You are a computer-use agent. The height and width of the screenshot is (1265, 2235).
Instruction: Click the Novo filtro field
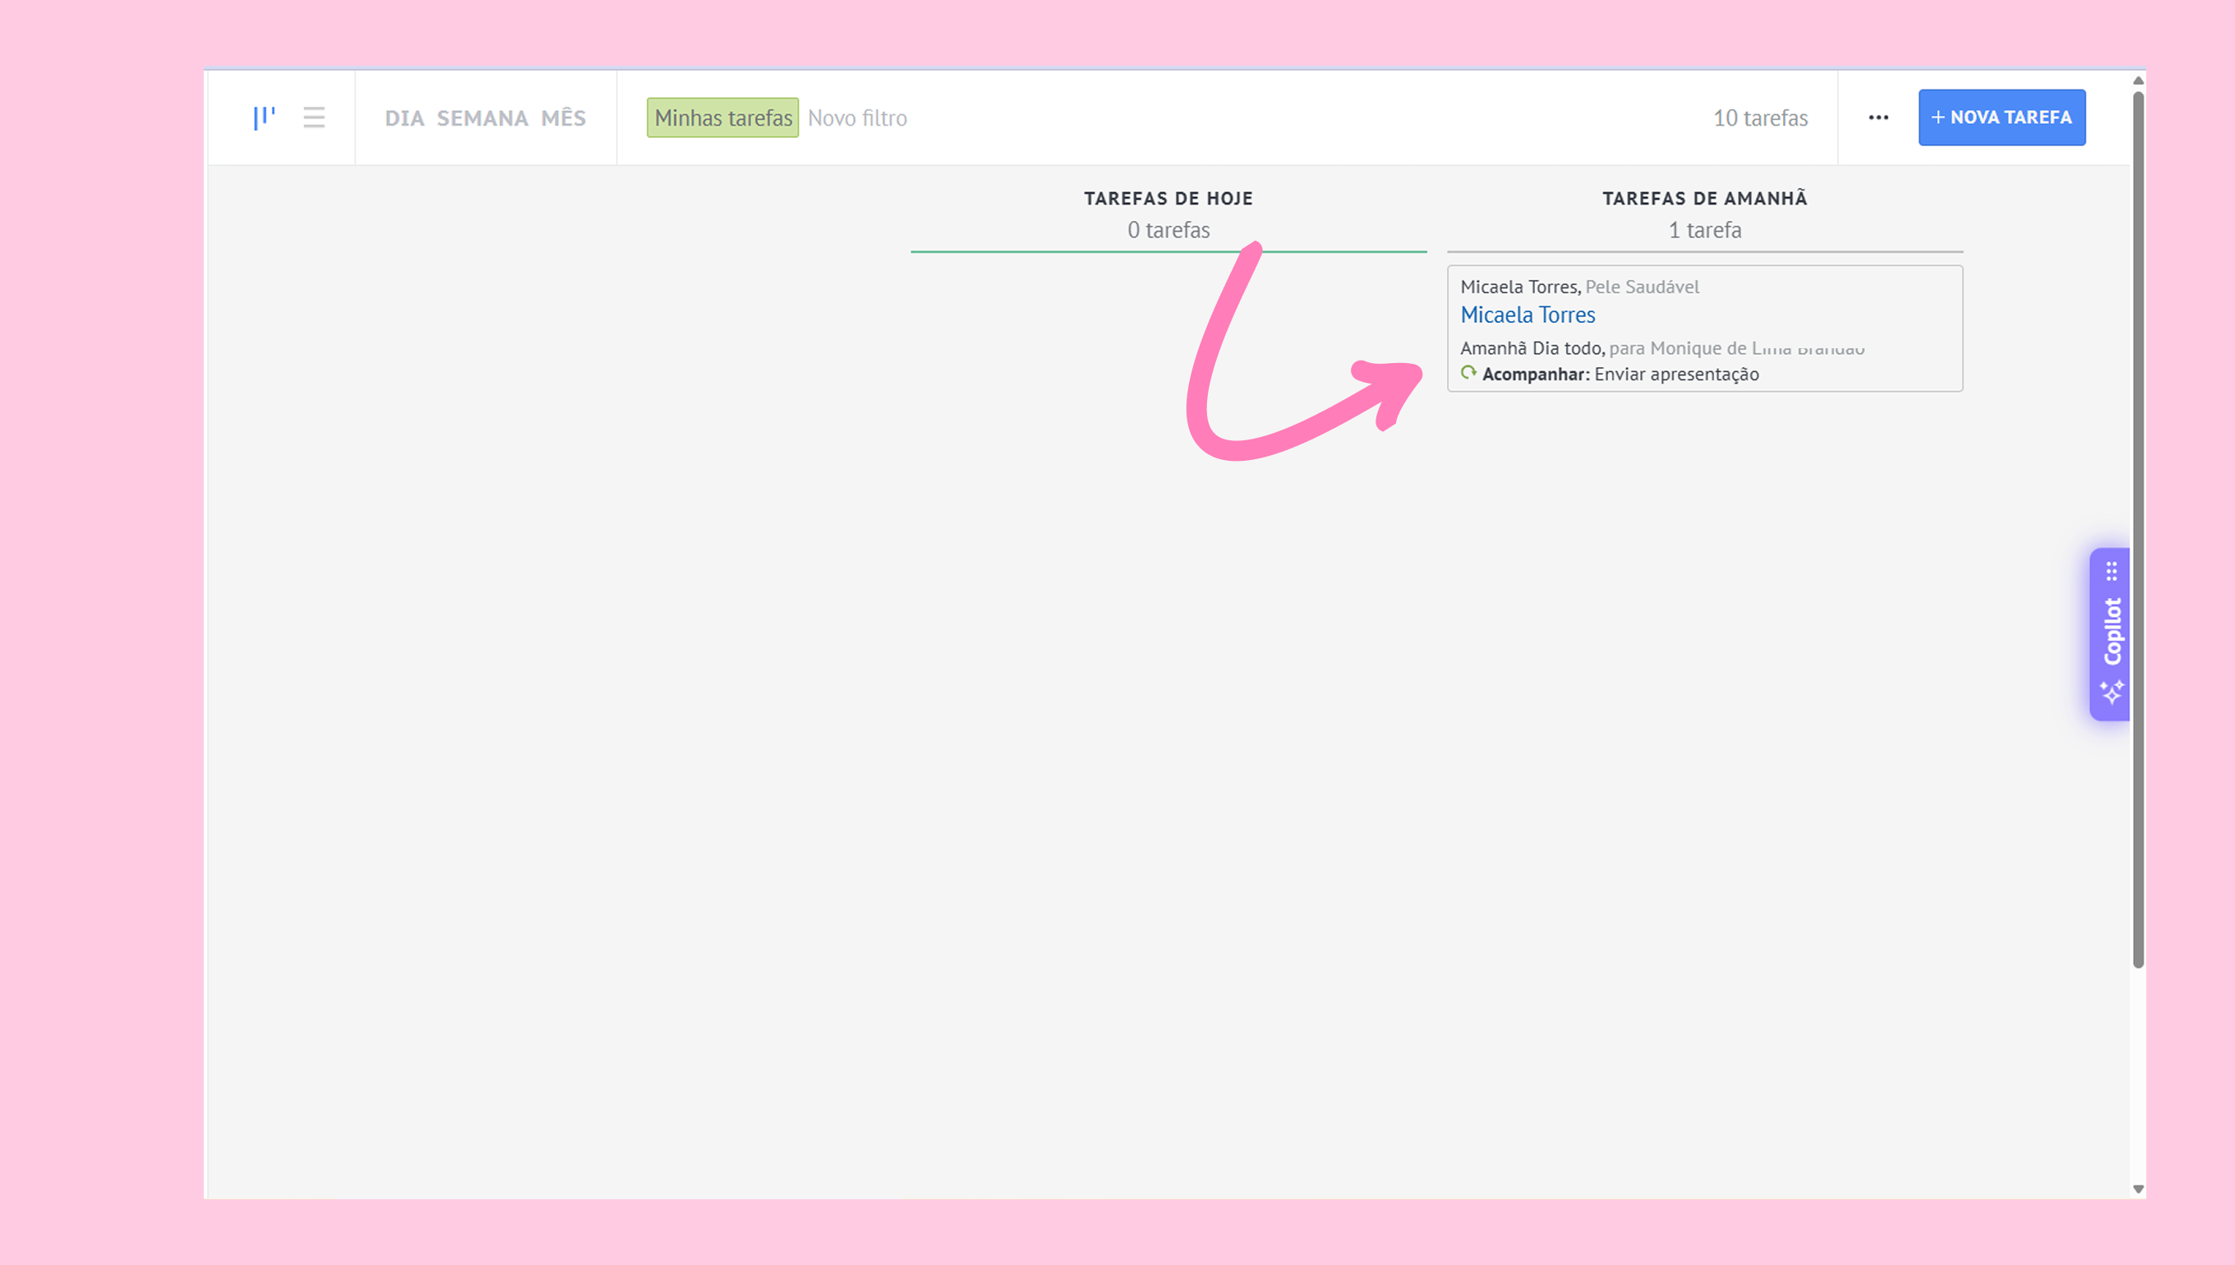858,118
